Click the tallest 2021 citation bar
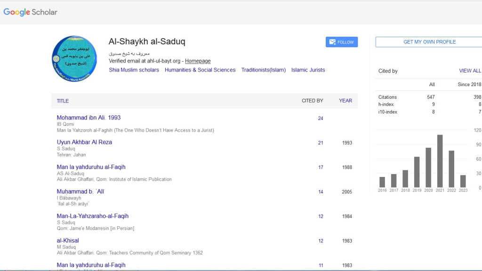The image size is (482, 271). 440,160
